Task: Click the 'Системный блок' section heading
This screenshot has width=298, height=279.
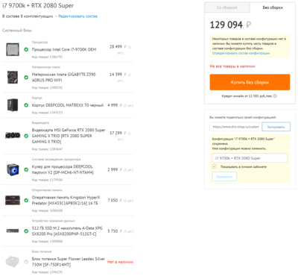Action: (17, 31)
